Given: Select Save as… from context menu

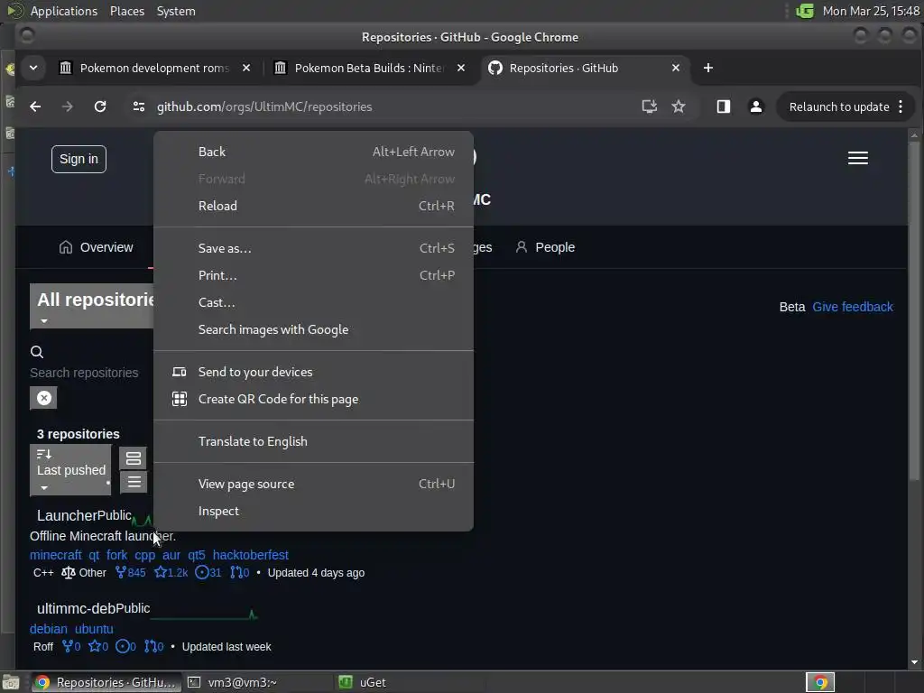Looking at the screenshot, I should coord(313,248).
